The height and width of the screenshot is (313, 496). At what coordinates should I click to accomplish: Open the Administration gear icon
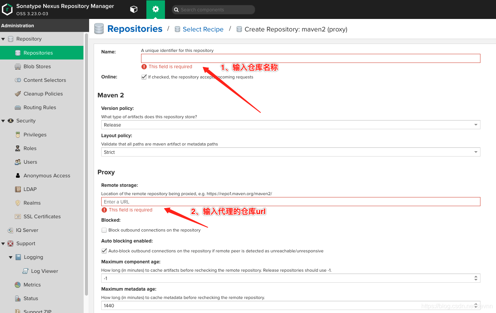[x=155, y=9]
